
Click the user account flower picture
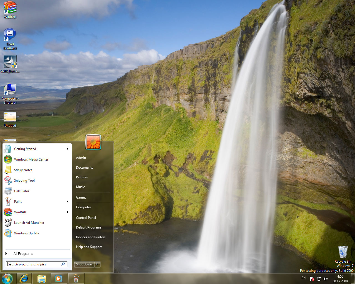tap(93, 142)
